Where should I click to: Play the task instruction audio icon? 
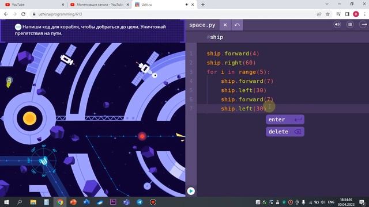(x=18, y=27)
